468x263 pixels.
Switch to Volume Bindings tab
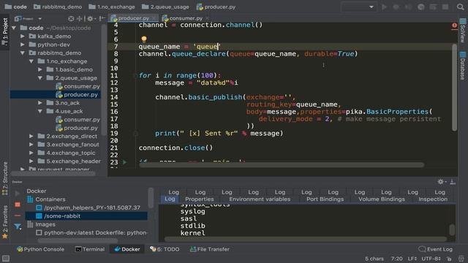(x=382, y=199)
